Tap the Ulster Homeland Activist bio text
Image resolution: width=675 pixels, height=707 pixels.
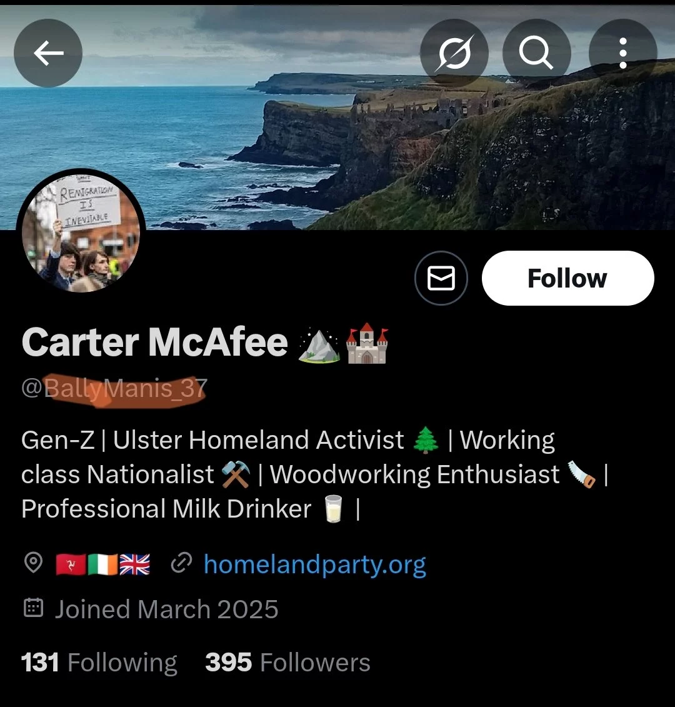258,440
